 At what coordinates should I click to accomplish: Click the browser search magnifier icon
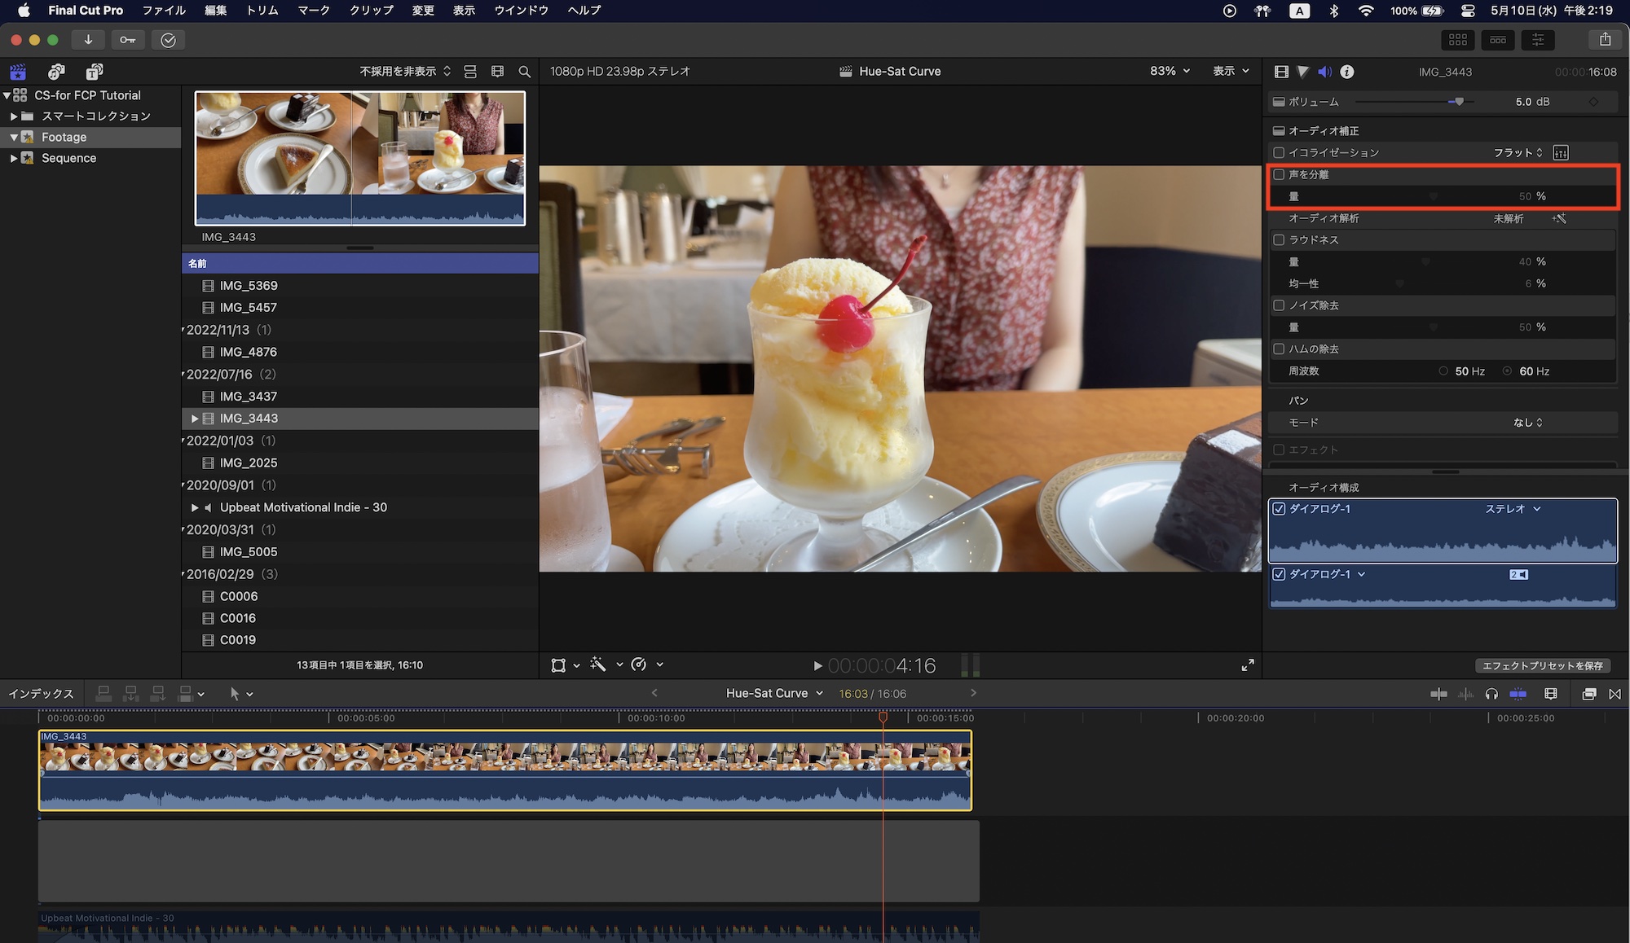click(525, 72)
